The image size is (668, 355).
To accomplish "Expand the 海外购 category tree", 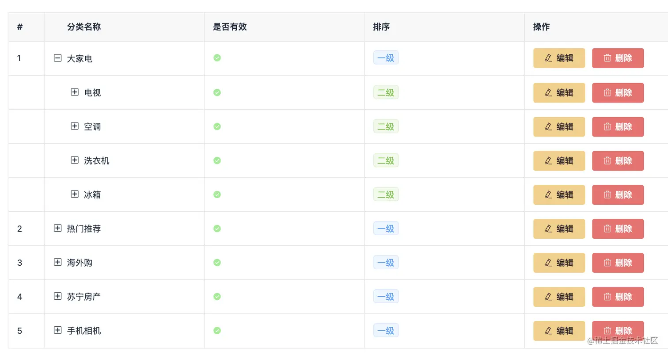I will [57, 262].
